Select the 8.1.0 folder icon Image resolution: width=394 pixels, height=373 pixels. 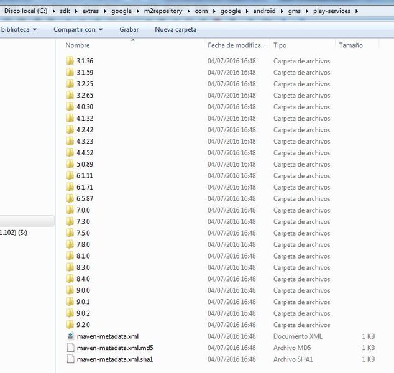(70, 256)
